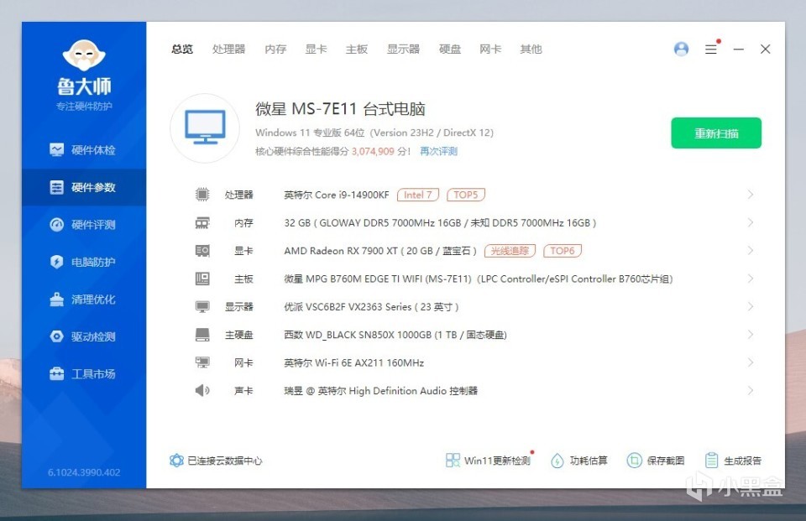Image resolution: width=806 pixels, height=521 pixels.
Task: Click 英特尔 Core i9-14900KF text
Action: pos(337,195)
